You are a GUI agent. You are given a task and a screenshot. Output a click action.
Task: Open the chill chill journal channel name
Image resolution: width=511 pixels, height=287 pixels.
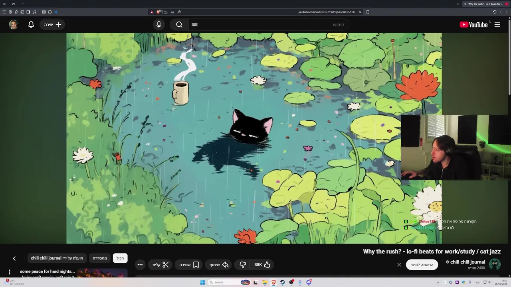(467, 262)
